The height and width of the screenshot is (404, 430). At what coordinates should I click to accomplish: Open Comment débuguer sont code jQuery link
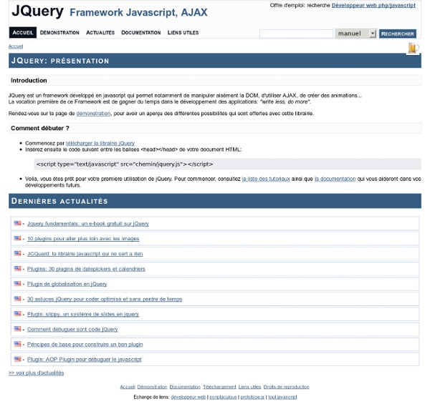click(72, 330)
